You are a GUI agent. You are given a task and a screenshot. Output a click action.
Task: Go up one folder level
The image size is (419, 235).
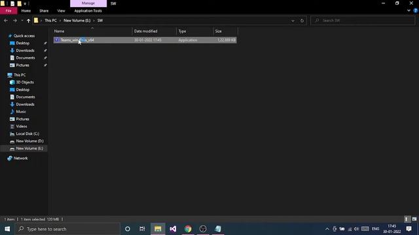coord(28,20)
